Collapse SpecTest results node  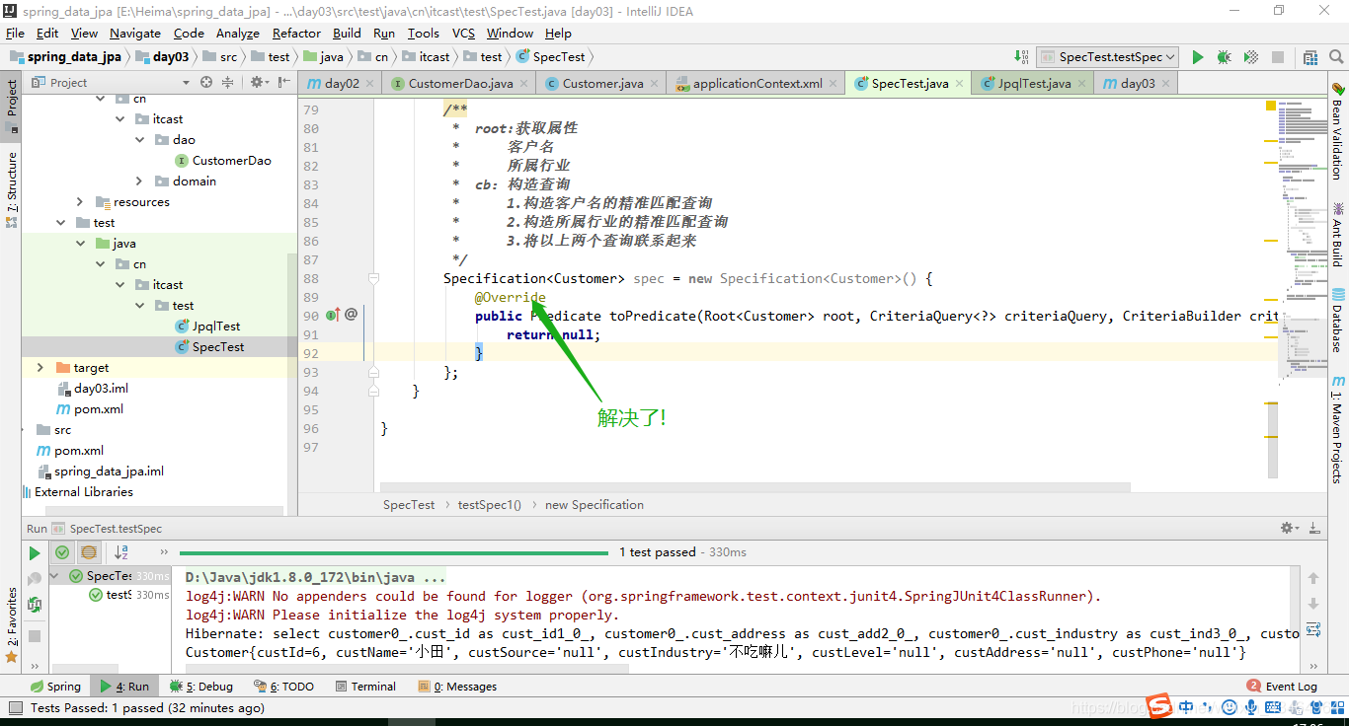(x=53, y=576)
